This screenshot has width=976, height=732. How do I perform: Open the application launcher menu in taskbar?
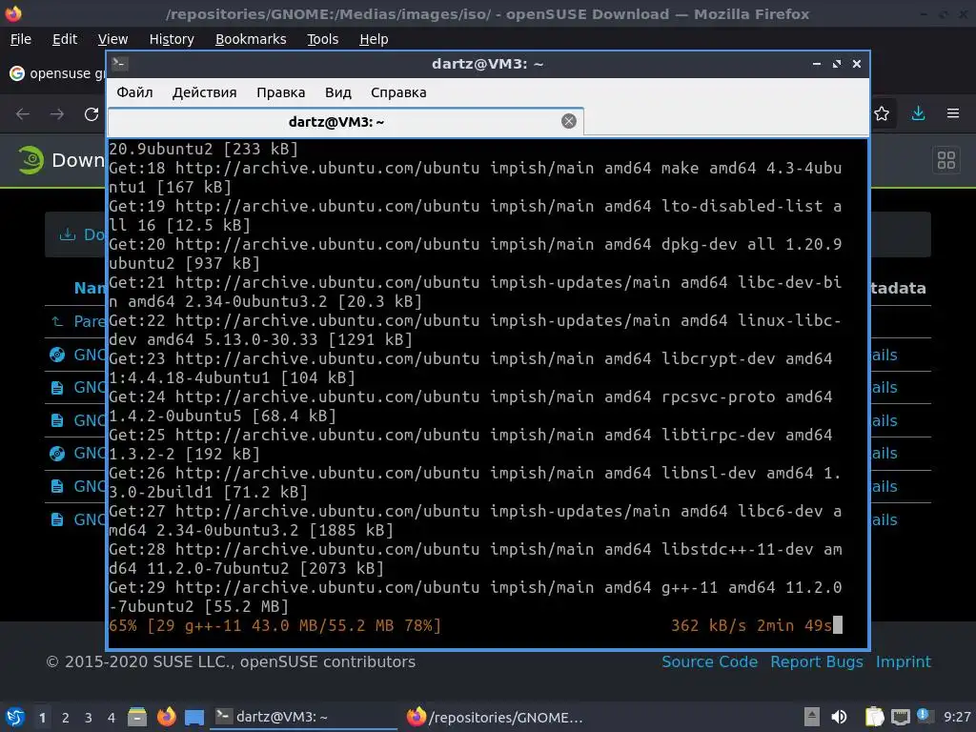[x=15, y=717]
